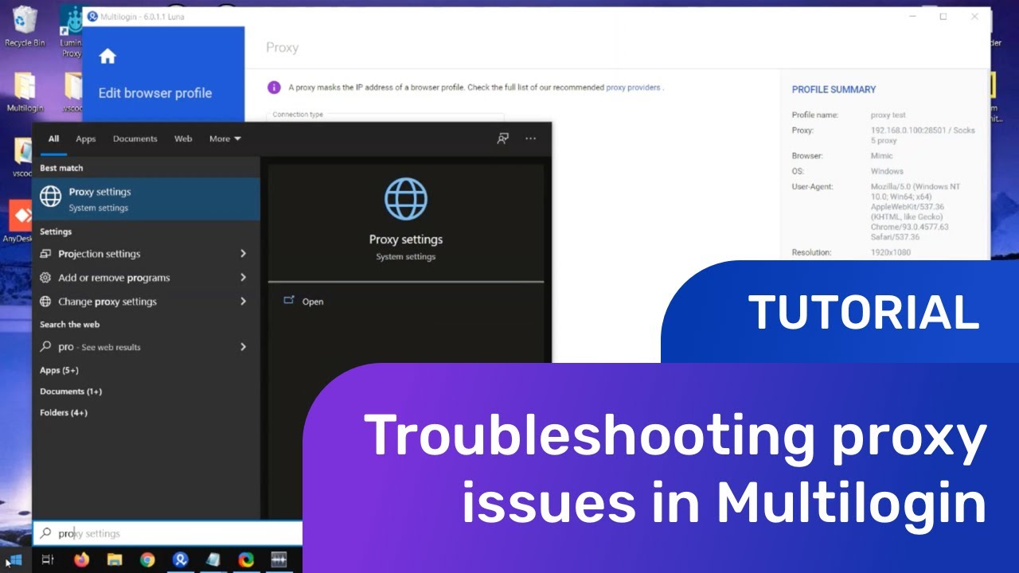Expand Add or remove programs result arrow

[243, 278]
